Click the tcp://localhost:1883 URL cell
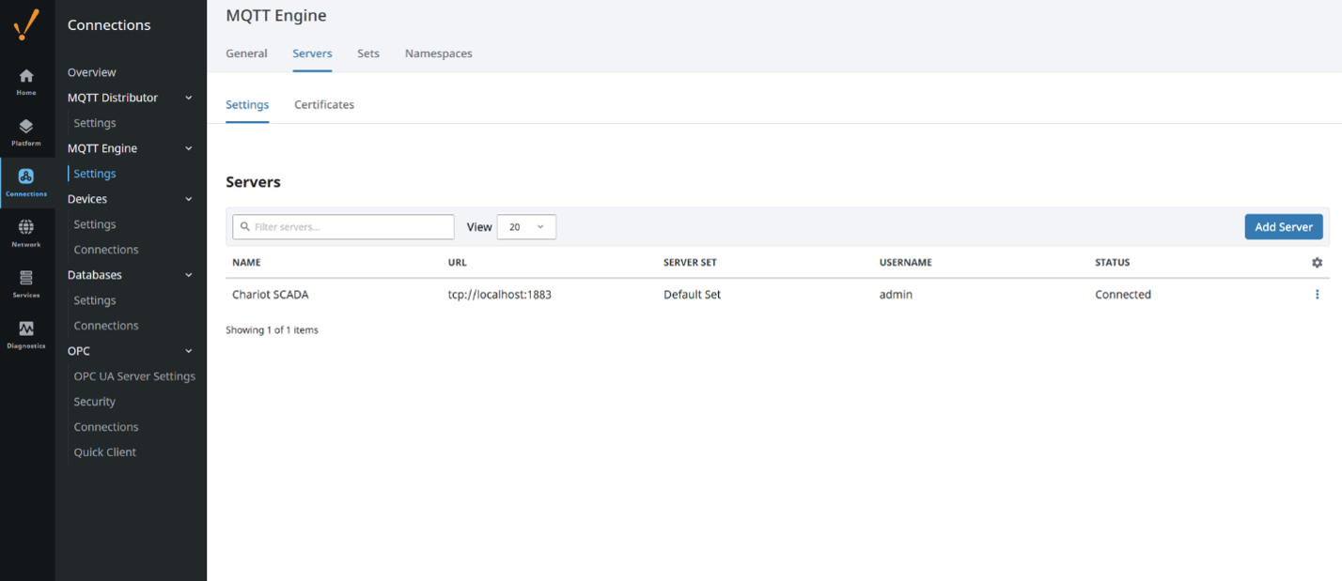 (500, 295)
